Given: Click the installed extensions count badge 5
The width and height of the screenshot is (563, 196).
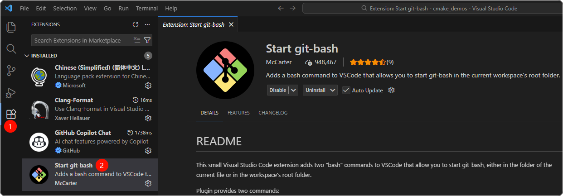Looking at the screenshot, I should [148, 56].
